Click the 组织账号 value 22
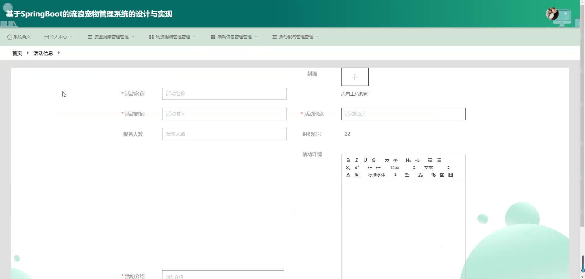 point(347,134)
